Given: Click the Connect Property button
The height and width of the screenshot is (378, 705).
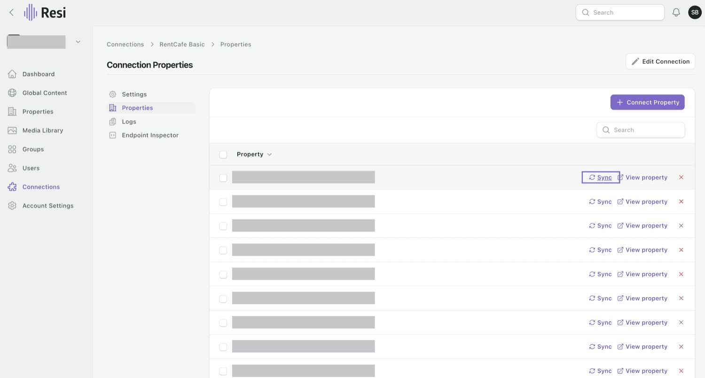Looking at the screenshot, I should (x=648, y=102).
